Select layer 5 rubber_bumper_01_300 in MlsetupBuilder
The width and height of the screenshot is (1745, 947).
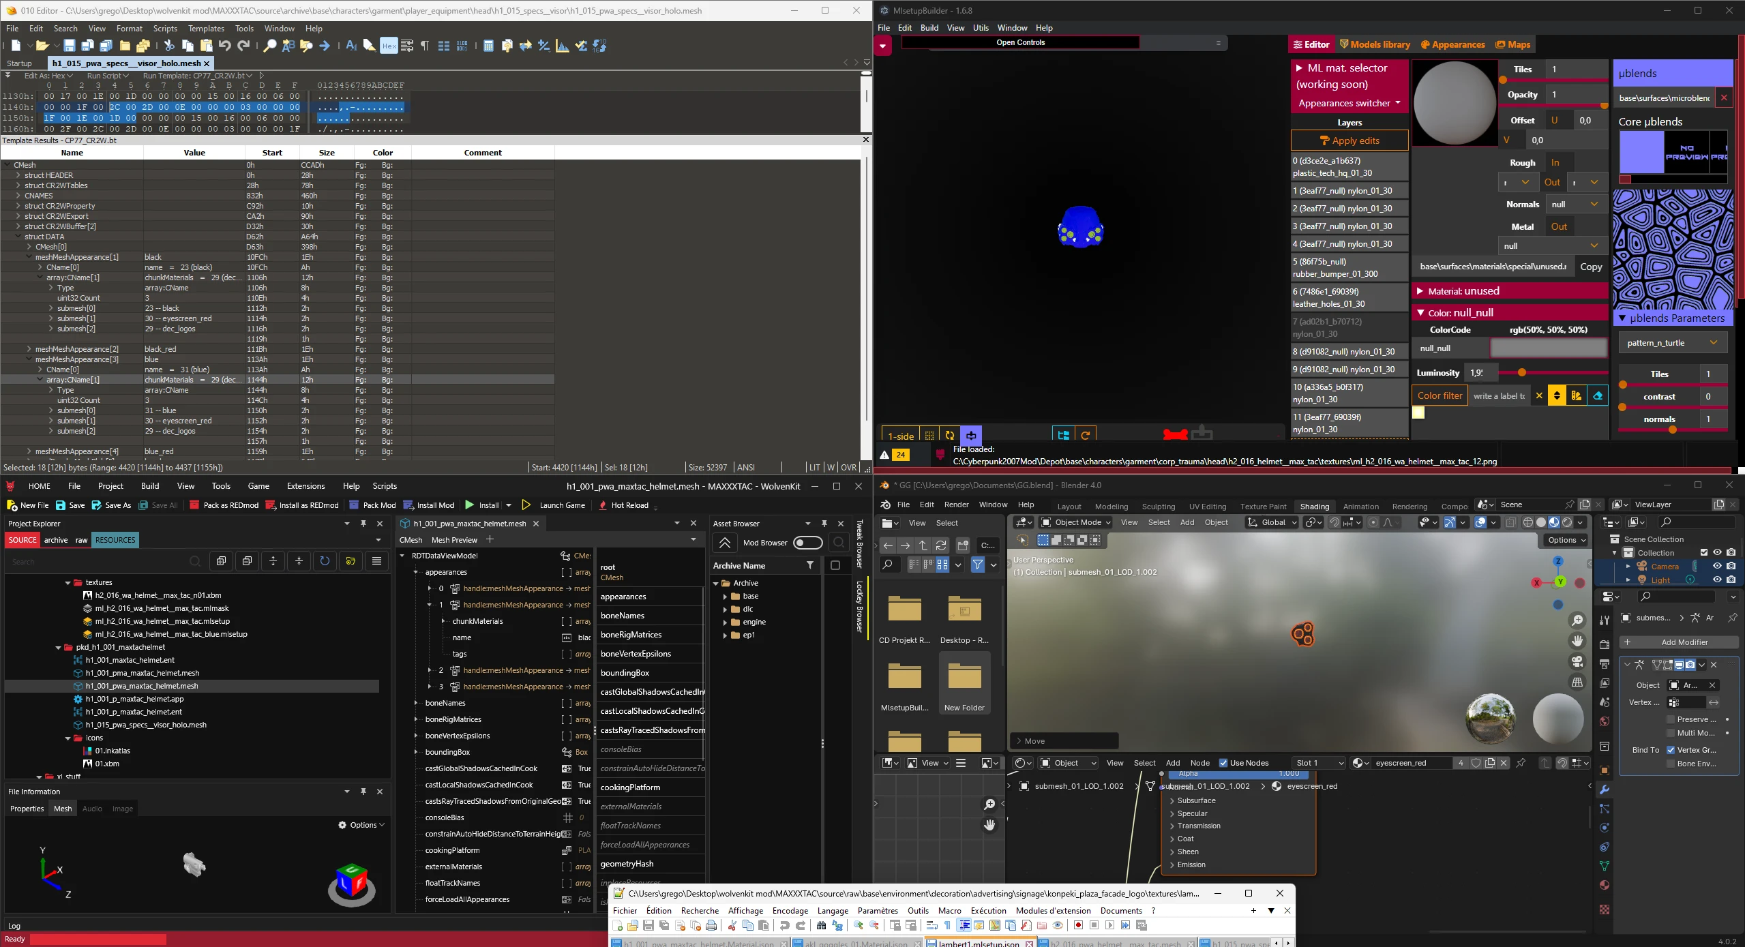[x=1349, y=267]
